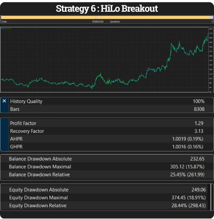Select the Bars row label
Screen dimensions: 214x219
tap(15, 109)
